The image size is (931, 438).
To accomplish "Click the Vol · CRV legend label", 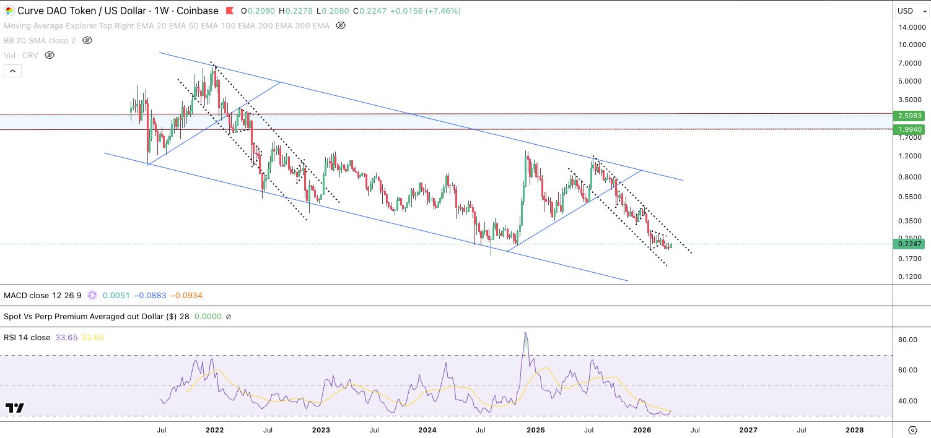I will coord(21,55).
